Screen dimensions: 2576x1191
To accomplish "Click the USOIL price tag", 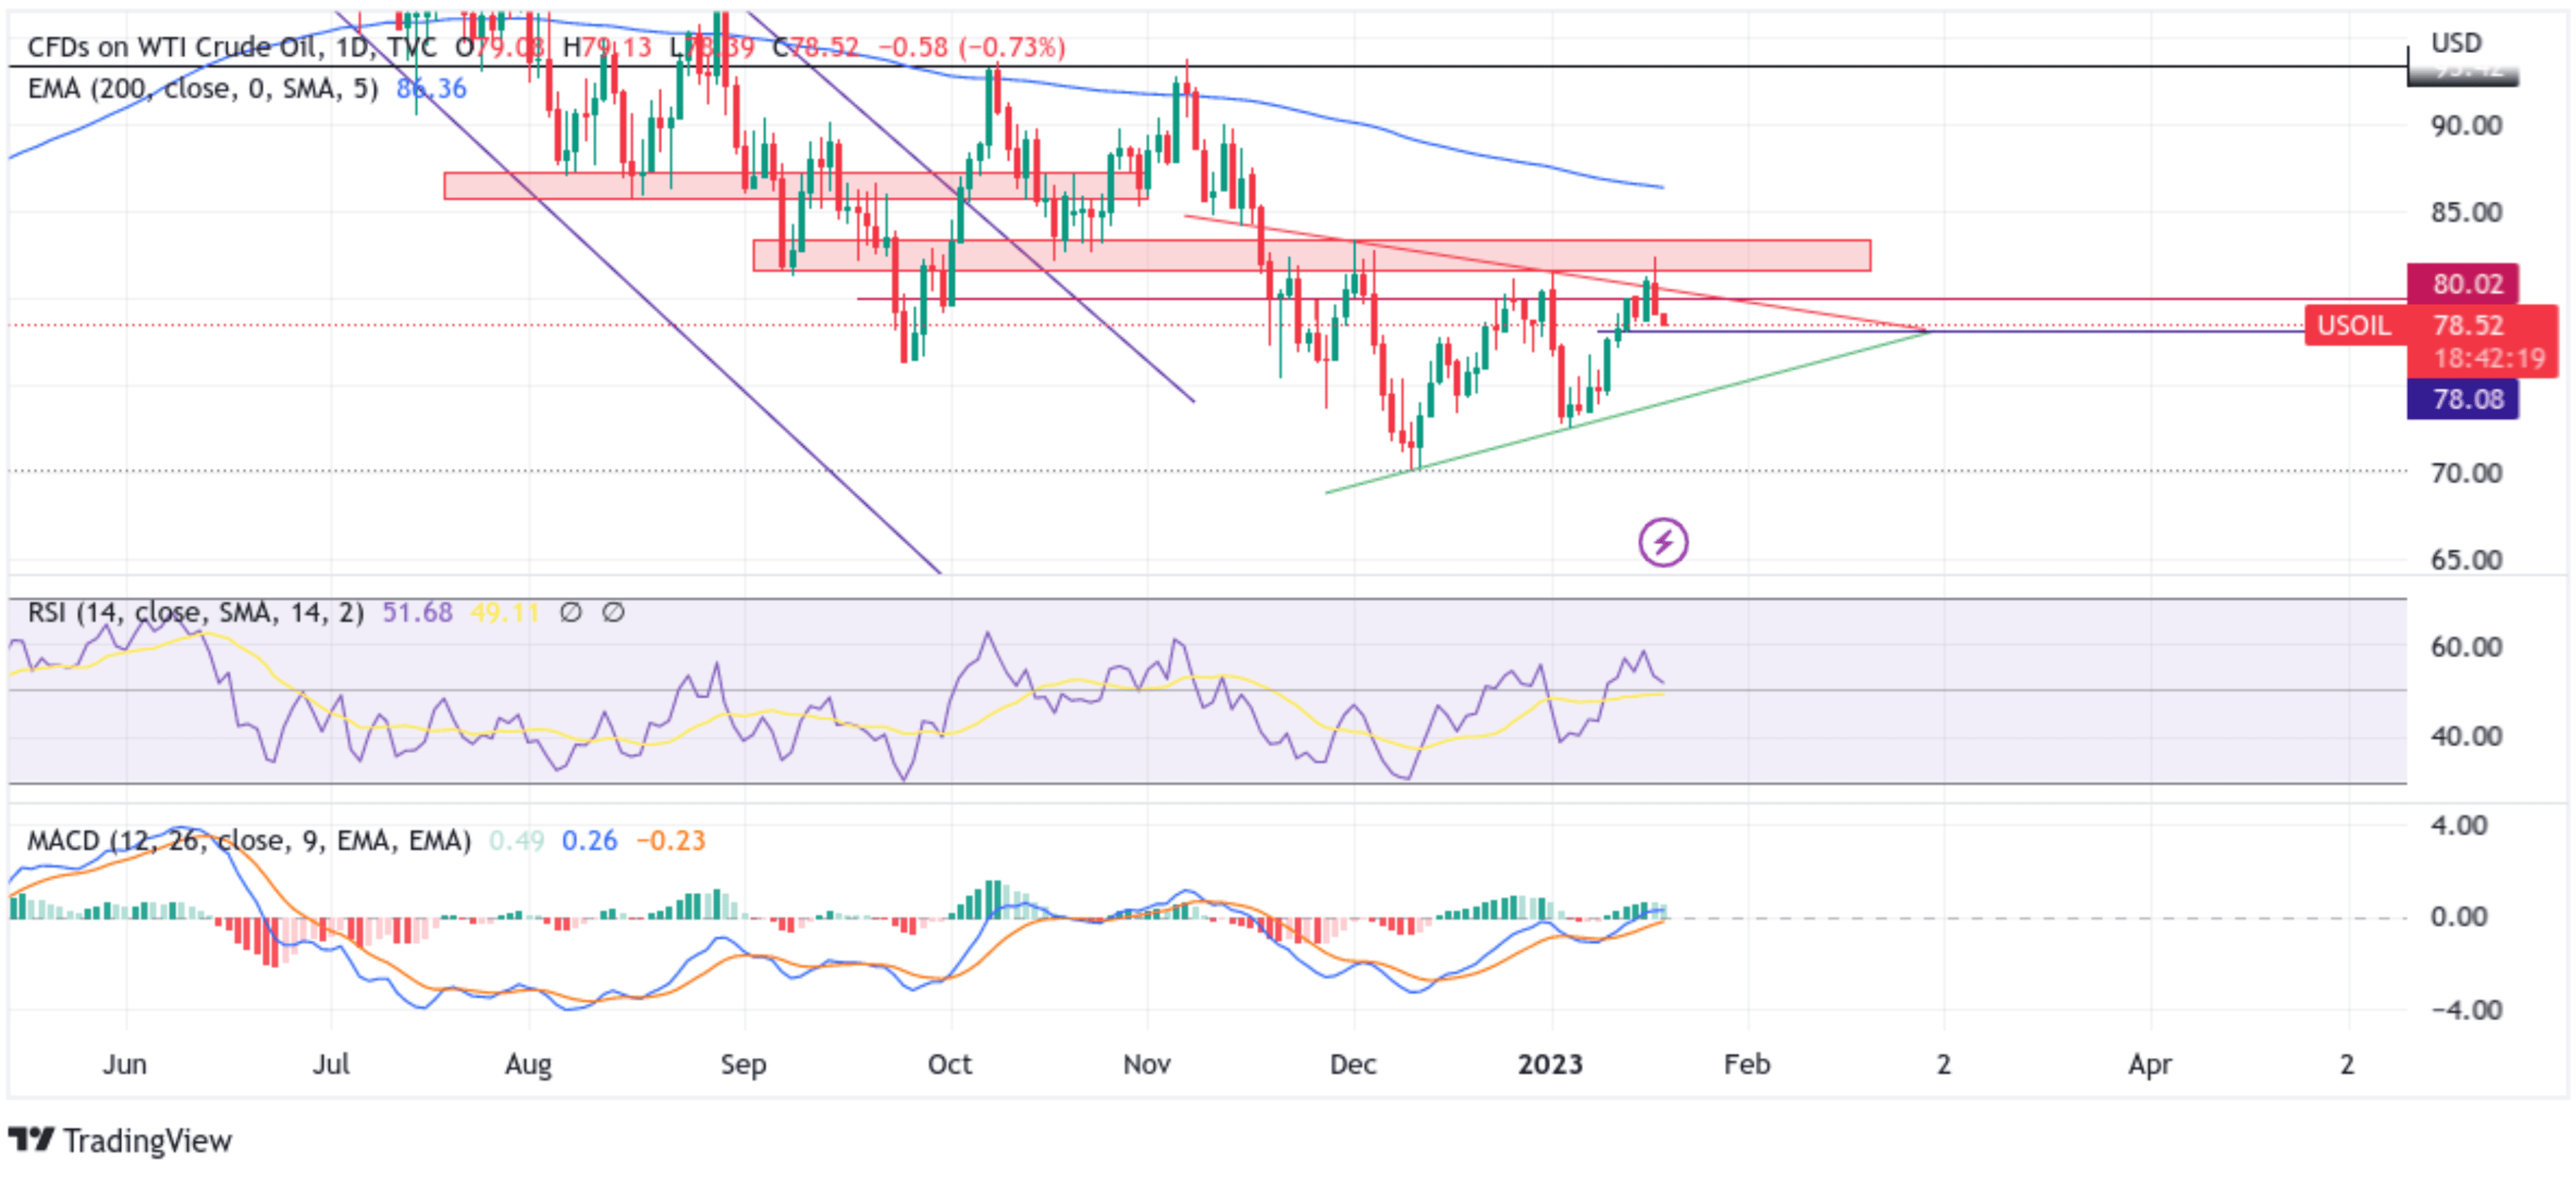I will tap(2354, 326).
